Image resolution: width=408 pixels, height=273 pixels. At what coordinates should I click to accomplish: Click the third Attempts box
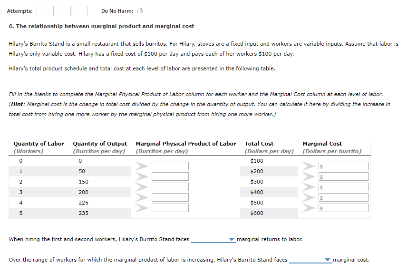tap(79, 11)
